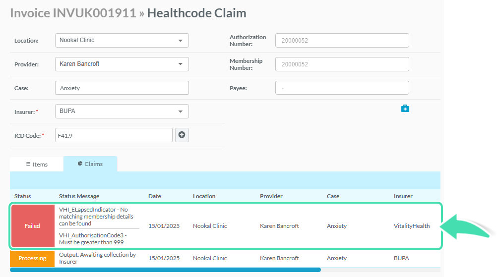Click the Insurer column header in table
The width and height of the screenshot is (498, 277).
click(403, 196)
